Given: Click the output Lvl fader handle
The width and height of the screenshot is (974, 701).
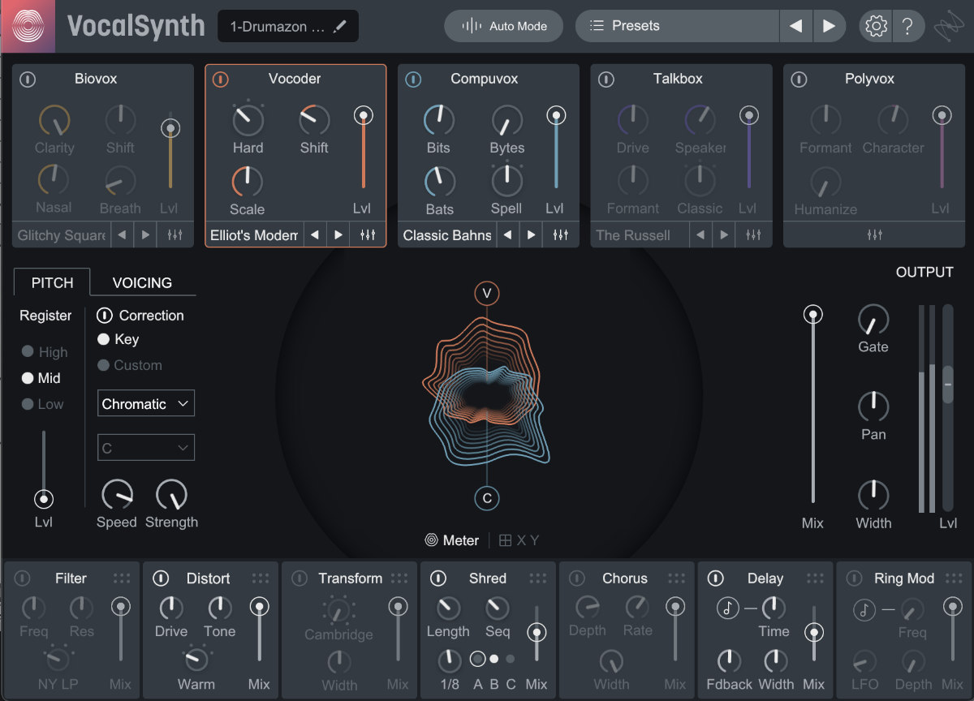Looking at the screenshot, I should click(947, 385).
